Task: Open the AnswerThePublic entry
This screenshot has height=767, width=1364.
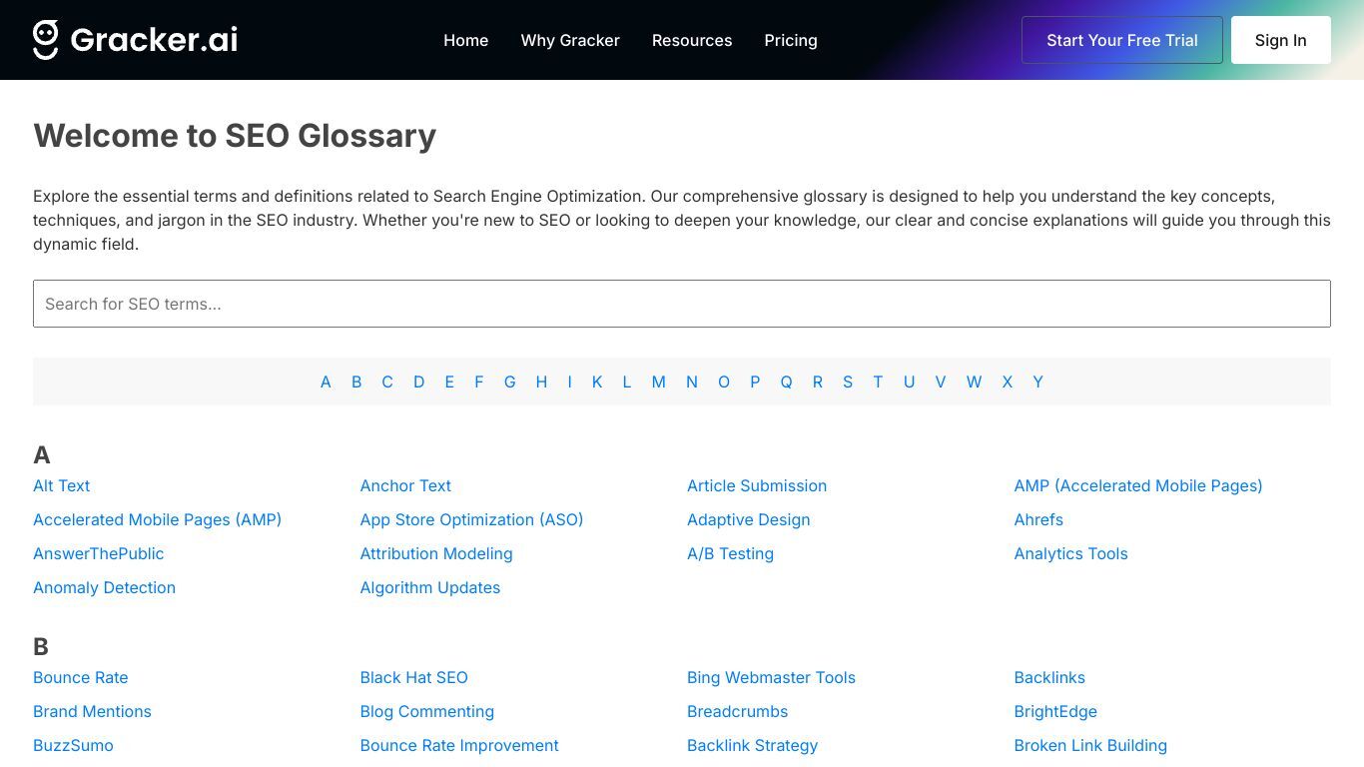Action: click(x=99, y=553)
